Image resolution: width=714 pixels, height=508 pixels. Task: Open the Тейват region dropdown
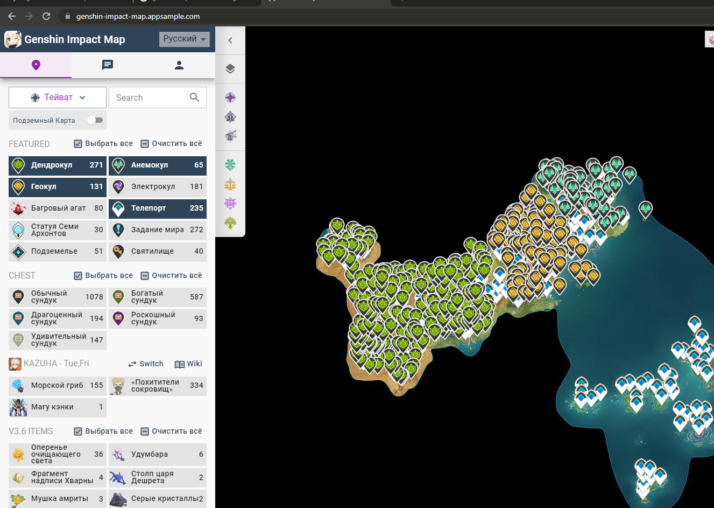[58, 98]
